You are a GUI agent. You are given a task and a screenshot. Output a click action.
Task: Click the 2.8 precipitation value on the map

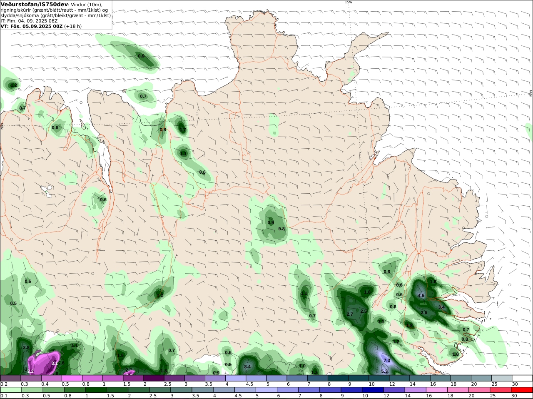(26, 347)
